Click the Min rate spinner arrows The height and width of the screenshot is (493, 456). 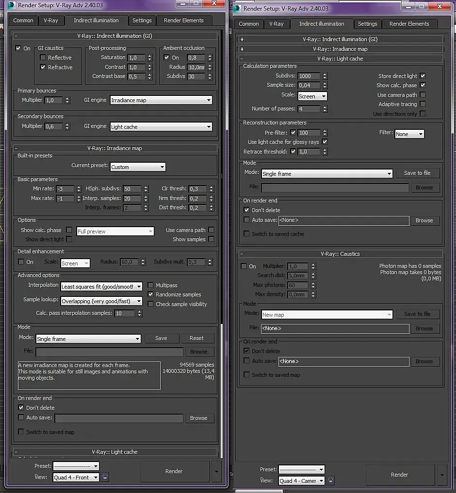[x=79, y=189]
